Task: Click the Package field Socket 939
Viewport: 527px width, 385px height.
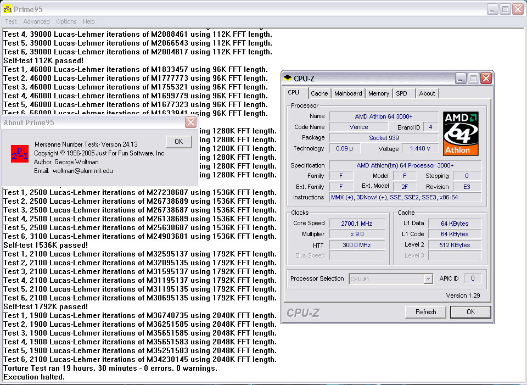Action: [x=384, y=138]
